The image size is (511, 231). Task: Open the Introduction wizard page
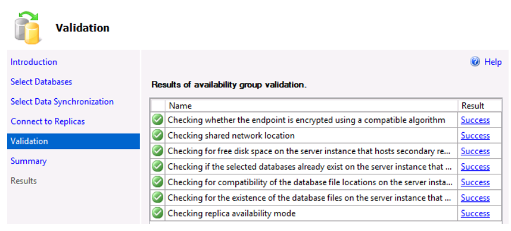click(x=34, y=62)
